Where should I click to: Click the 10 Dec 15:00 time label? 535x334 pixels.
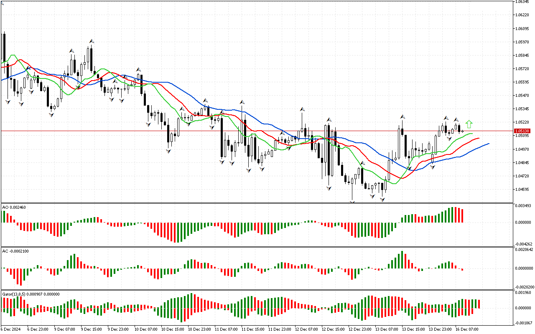click(173, 329)
